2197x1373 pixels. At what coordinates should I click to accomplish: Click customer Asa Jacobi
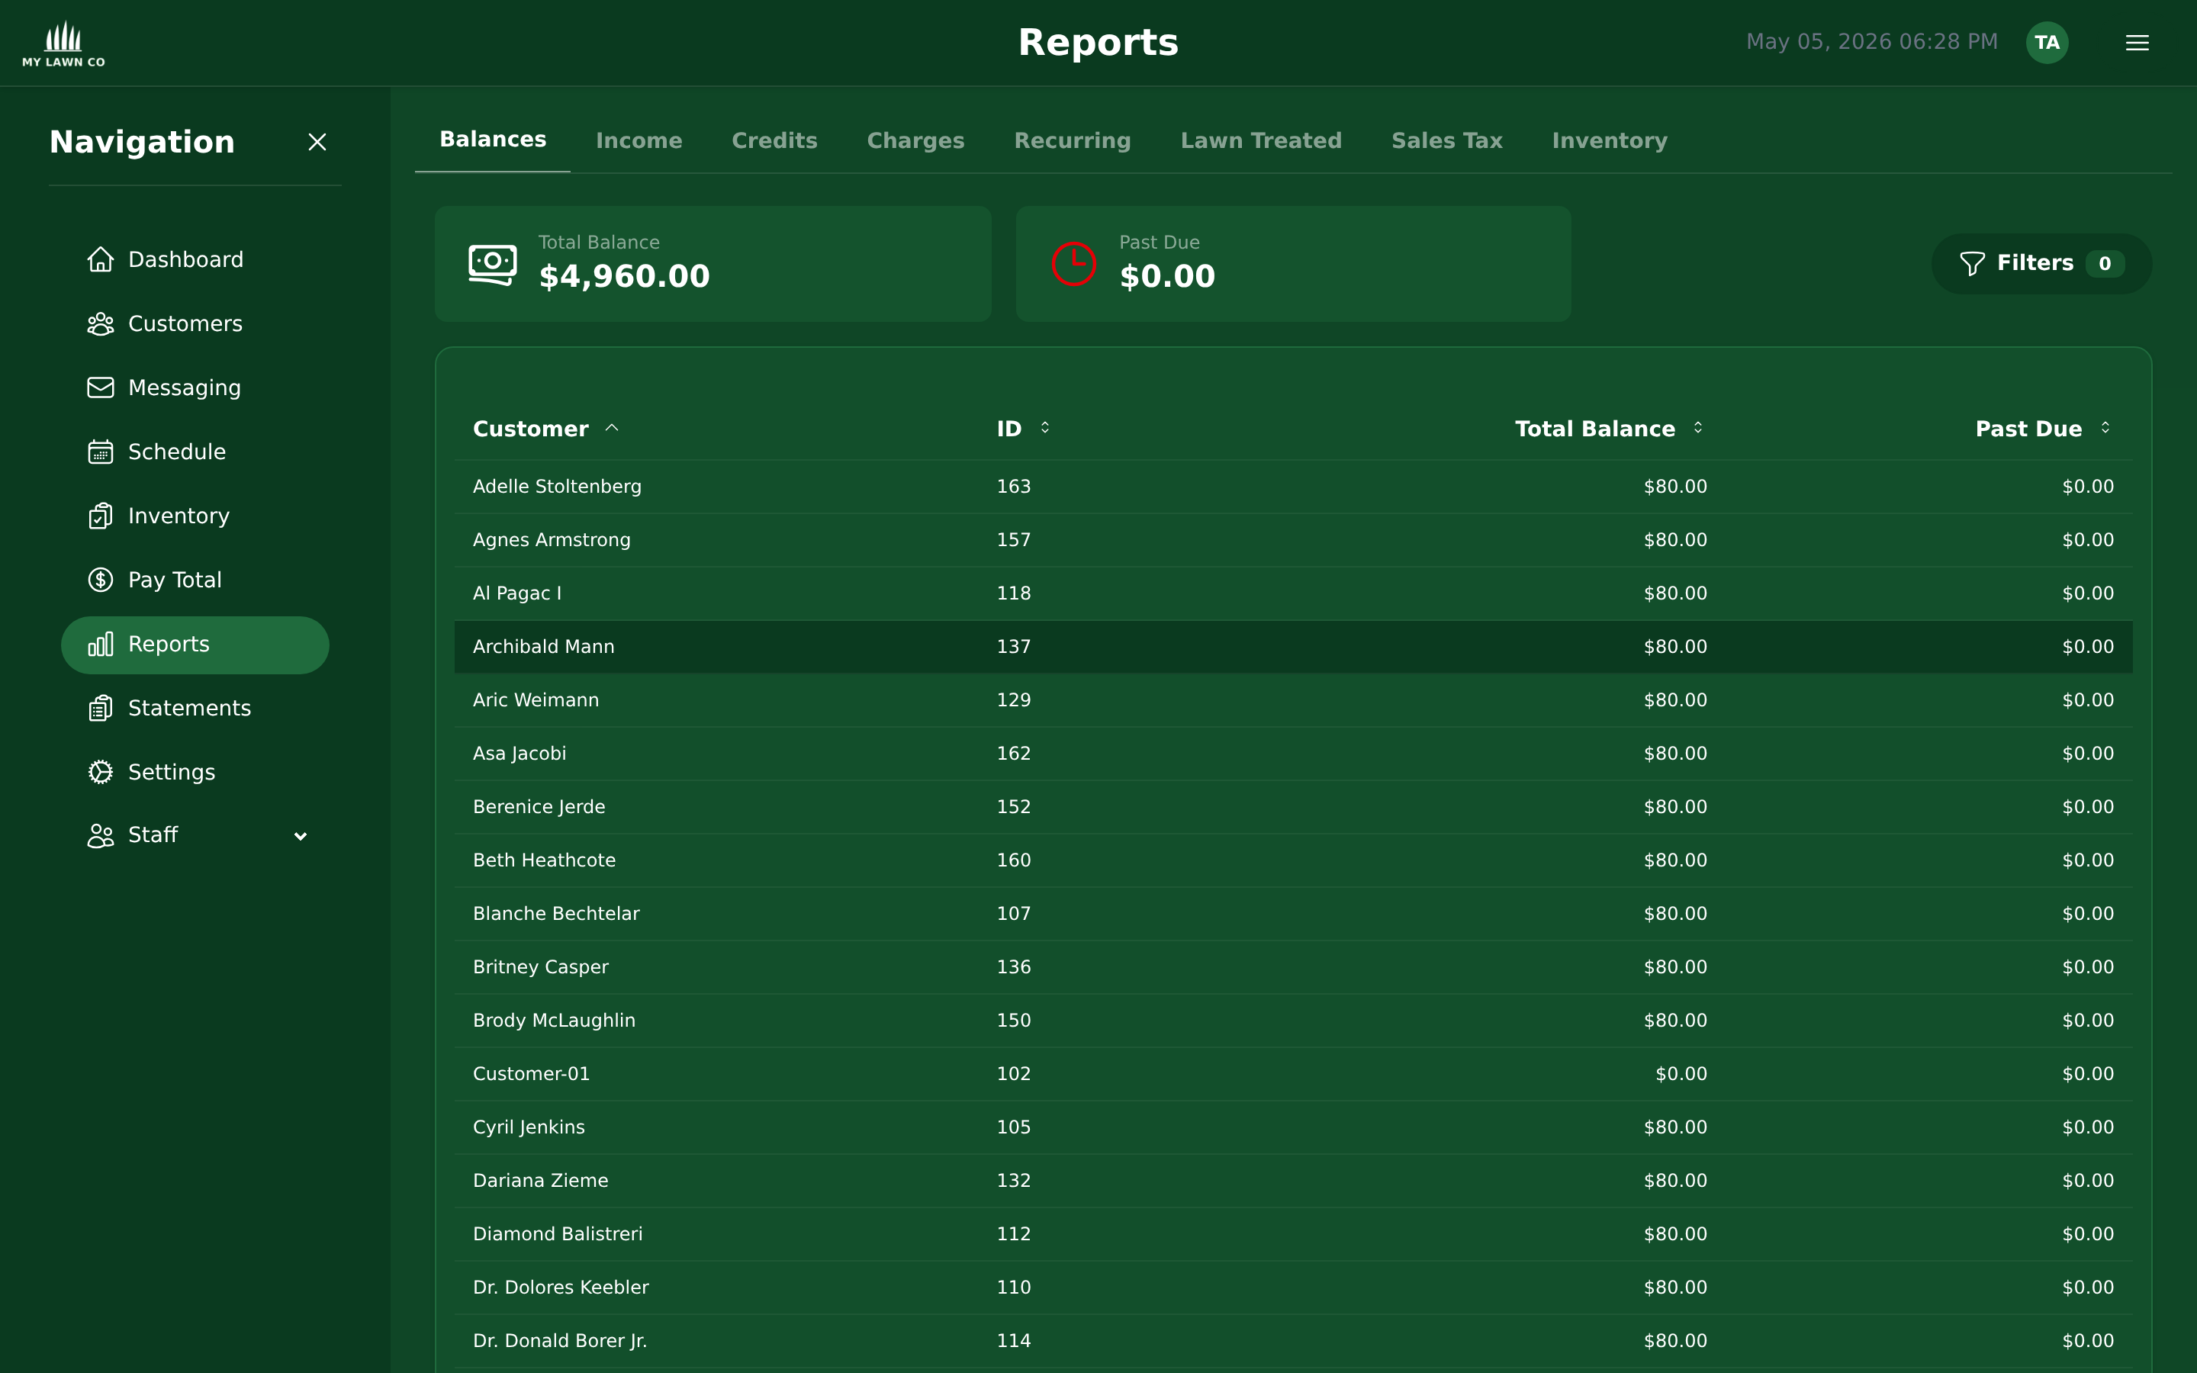click(519, 754)
